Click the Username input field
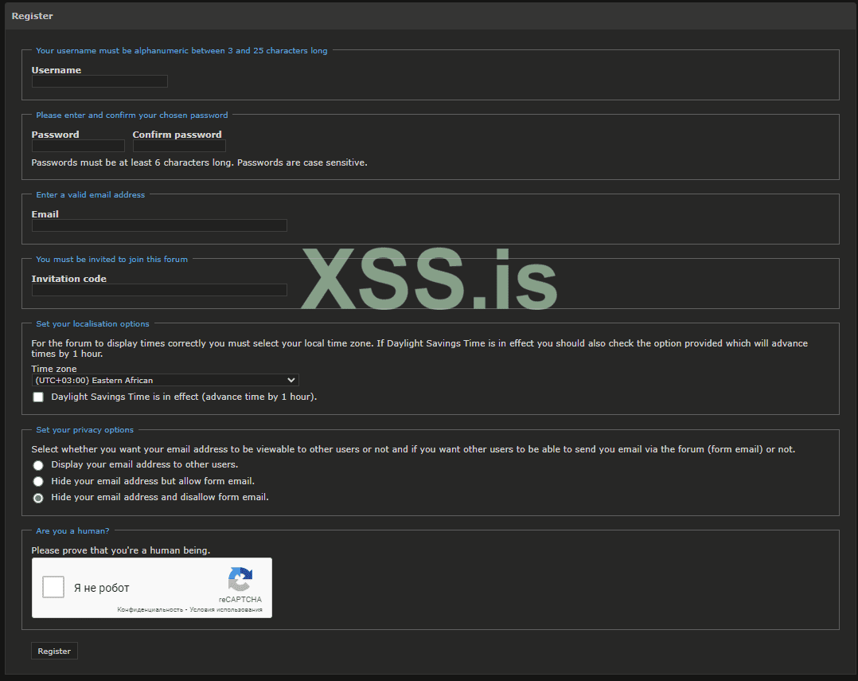Screen dimensions: 858x681 click(x=99, y=81)
